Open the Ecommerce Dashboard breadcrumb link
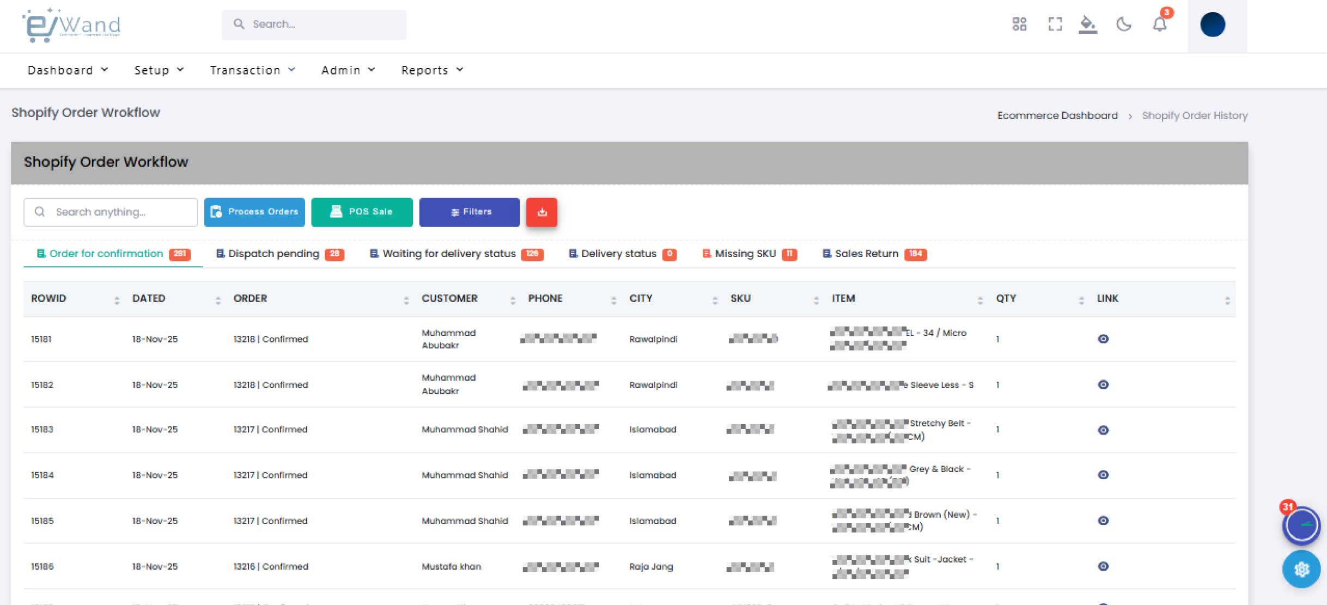The image size is (1327, 605). click(x=1057, y=115)
